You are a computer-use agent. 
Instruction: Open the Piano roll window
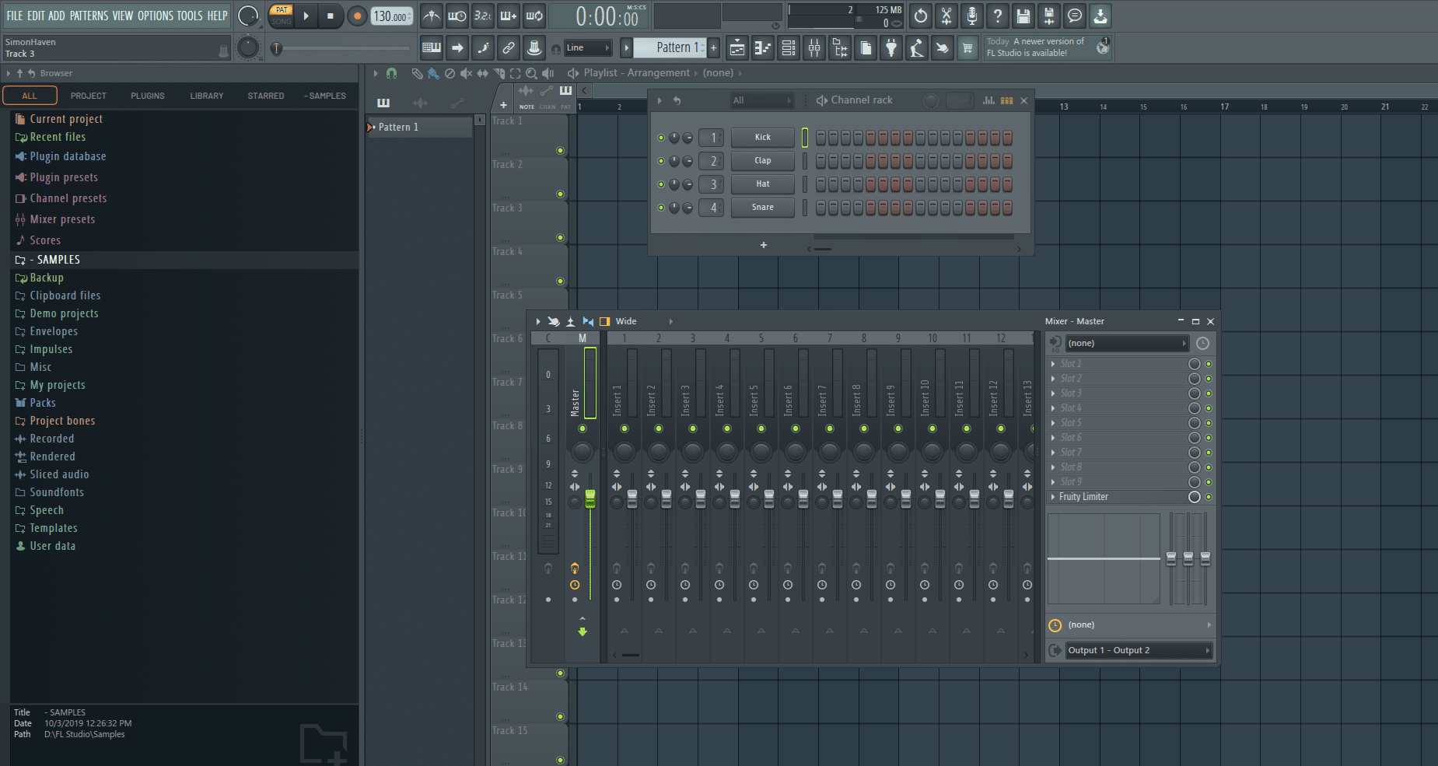pyautogui.click(x=763, y=47)
